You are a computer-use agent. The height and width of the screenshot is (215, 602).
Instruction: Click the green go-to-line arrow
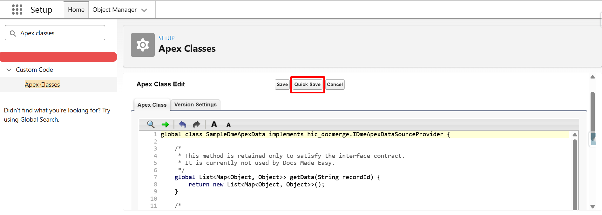tap(165, 124)
